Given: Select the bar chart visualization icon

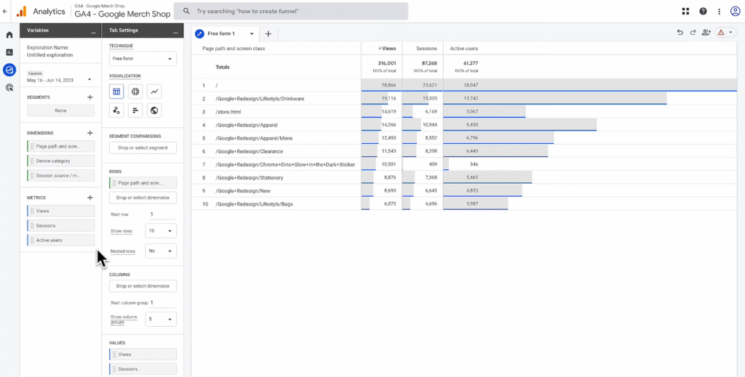Looking at the screenshot, I should (135, 110).
